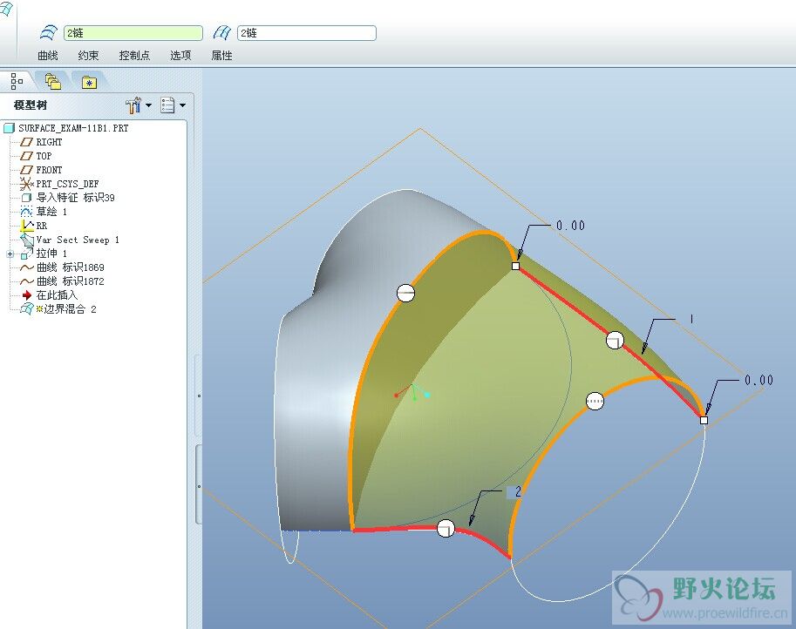Click the 在此插入 insert marker

tap(57, 294)
